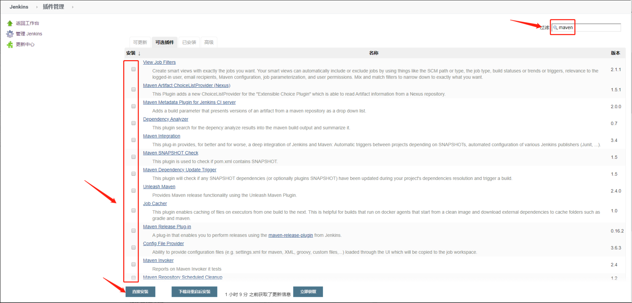Click the green up-arrow return icon
Viewport: 632px width, 303px height.
pyautogui.click(x=10, y=23)
